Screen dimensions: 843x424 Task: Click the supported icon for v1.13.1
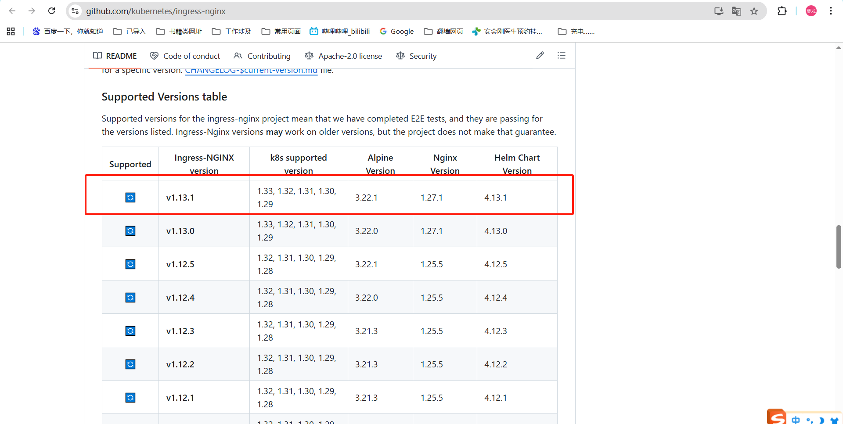[x=130, y=198]
